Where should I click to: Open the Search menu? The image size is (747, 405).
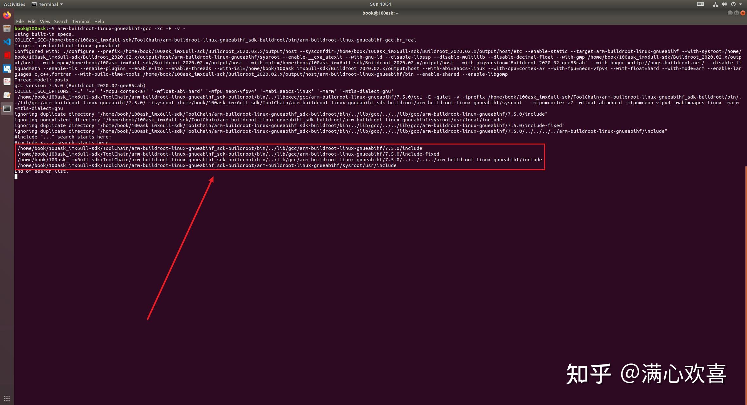click(x=61, y=22)
